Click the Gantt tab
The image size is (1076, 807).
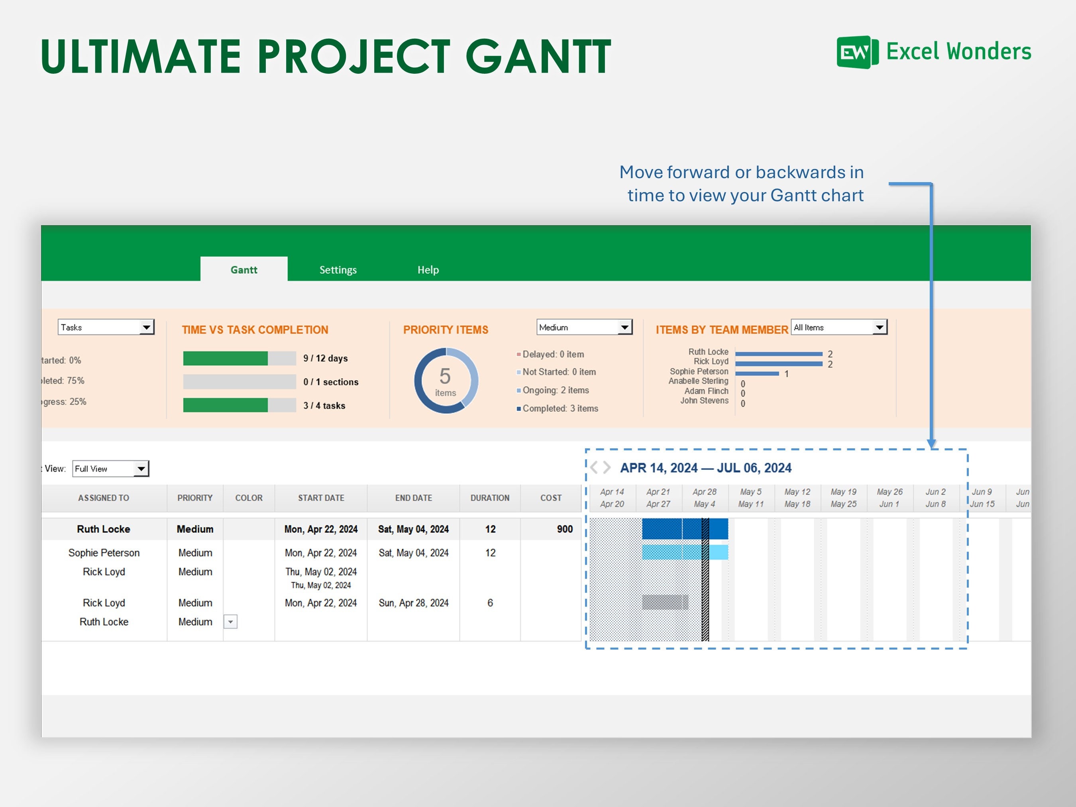[x=244, y=269]
